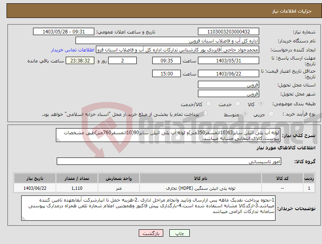The height and width of the screenshot is (244, 322).
Task: Click the شماره نیاز field 1103003203000432
Action: click(229, 32)
